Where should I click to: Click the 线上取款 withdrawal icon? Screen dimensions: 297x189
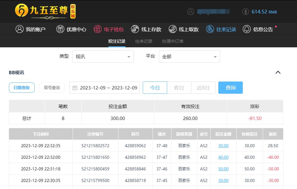click(173, 29)
